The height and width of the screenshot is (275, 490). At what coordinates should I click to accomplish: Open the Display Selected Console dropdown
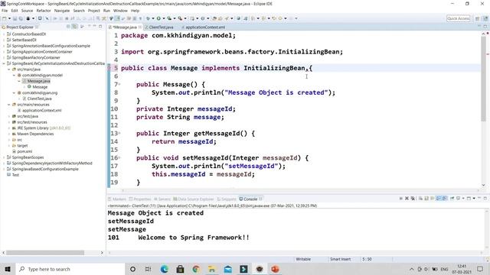pos(463,199)
